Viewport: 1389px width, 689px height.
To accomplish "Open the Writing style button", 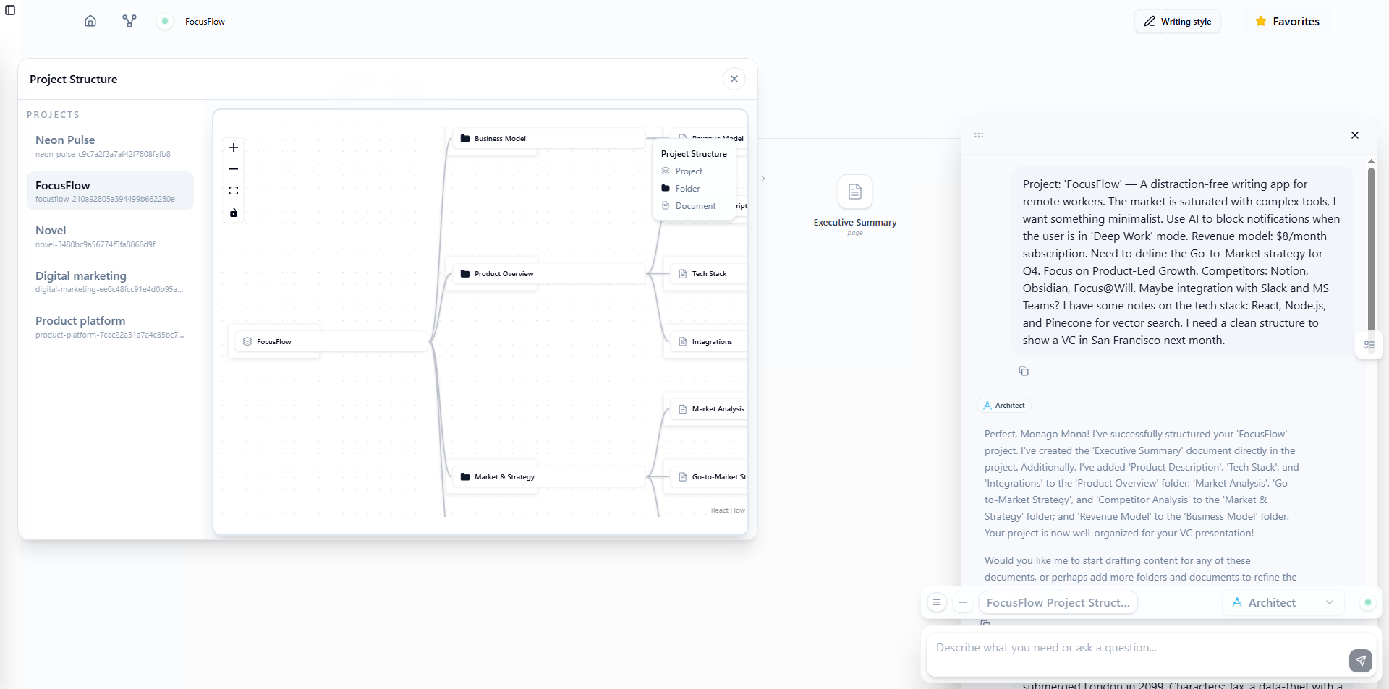I will (x=1177, y=22).
